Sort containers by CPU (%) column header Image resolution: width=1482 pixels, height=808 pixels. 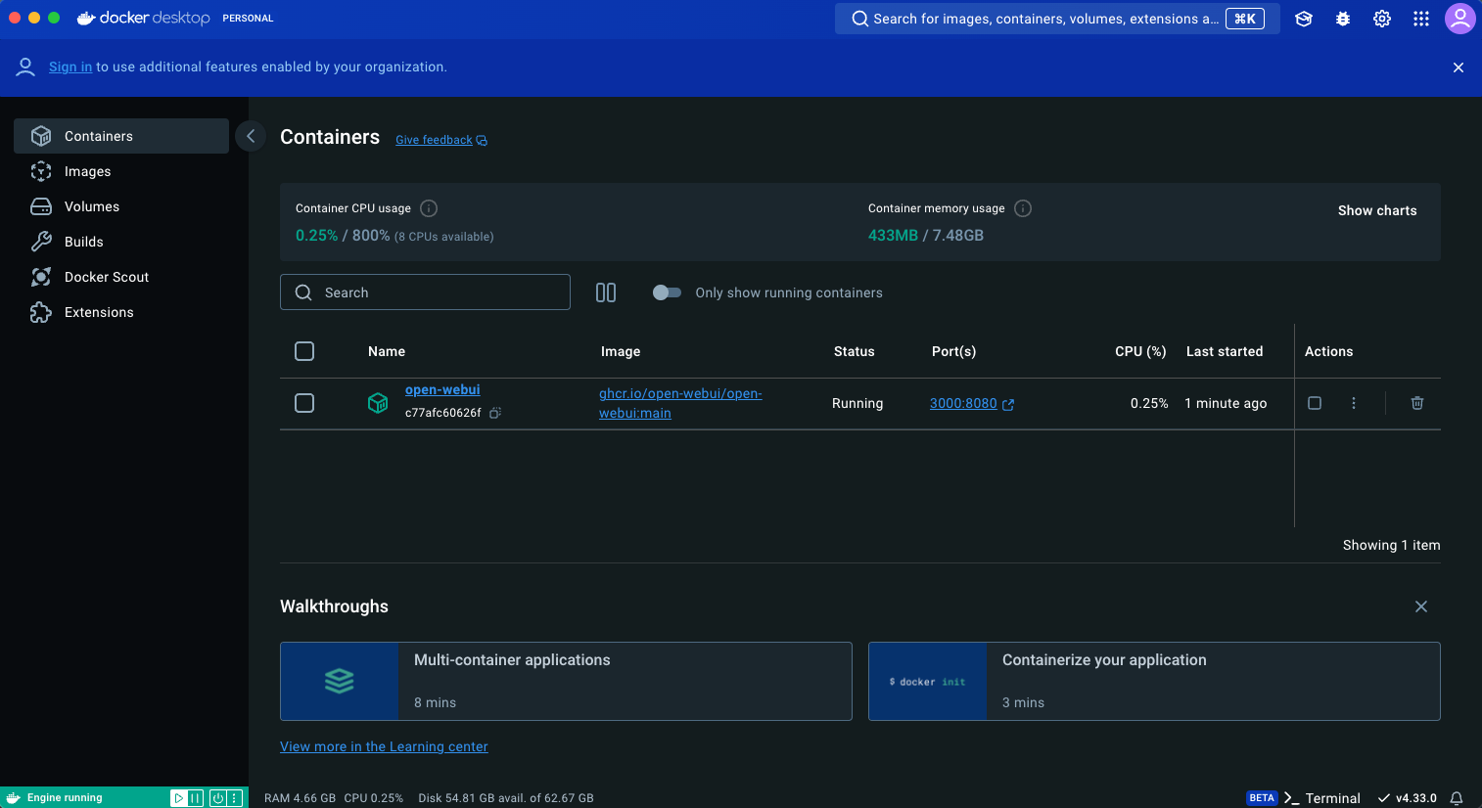point(1140,351)
